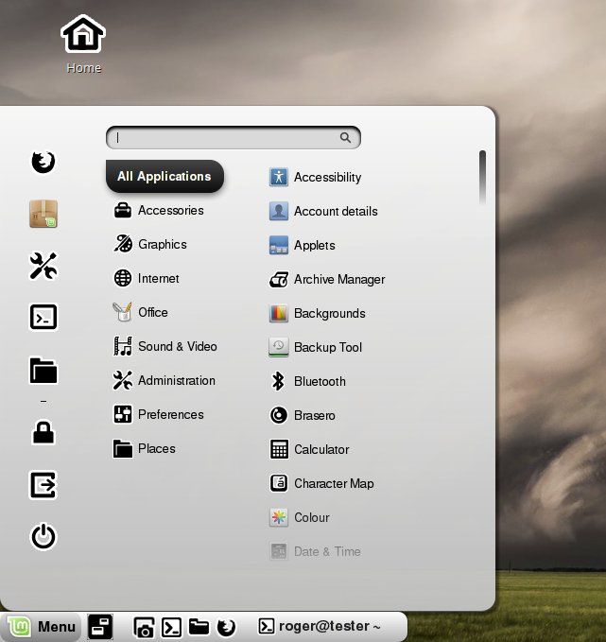This screenshot has width=606, height=642.
Task: Open Backgrounds by its text label
Action: pyautogui.click(x=330, y=314)
